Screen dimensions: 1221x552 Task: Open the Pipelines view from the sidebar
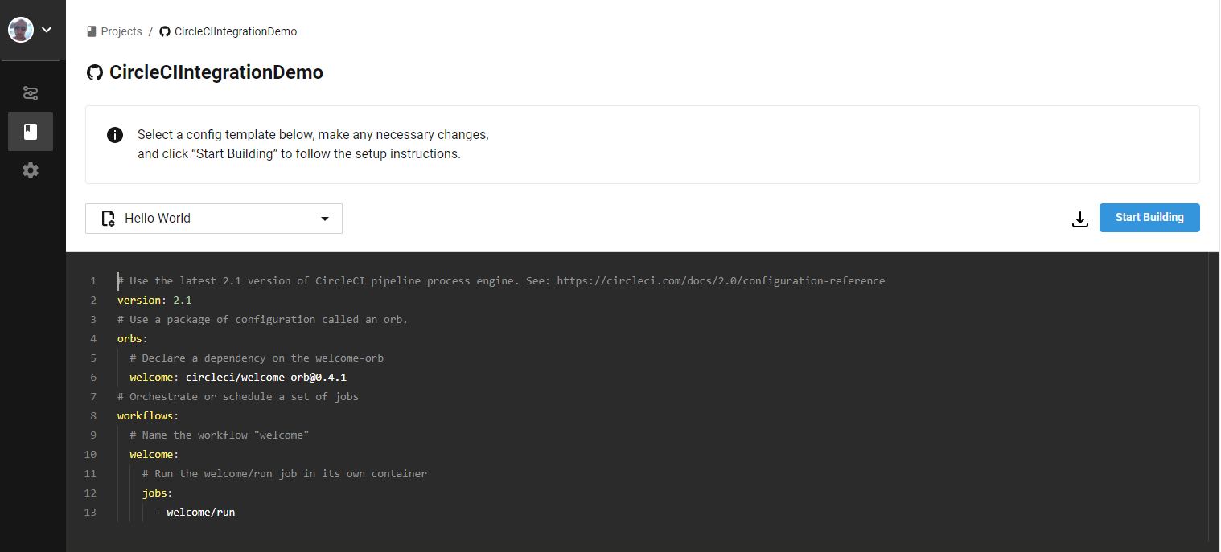(31, 93)
